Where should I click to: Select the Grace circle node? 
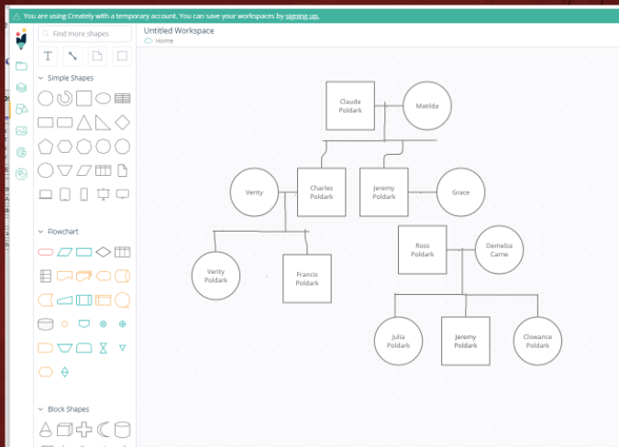pos(460,192)
